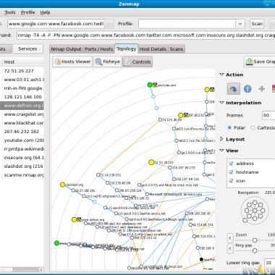Toggle the Controls button
The width and height of the screenshot is (275, 275).
pyautogui.click(x=137, y=62)
